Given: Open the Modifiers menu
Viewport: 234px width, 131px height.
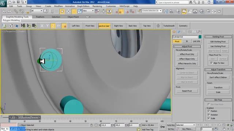Looking at the screenshot, I should pos(58,6).
